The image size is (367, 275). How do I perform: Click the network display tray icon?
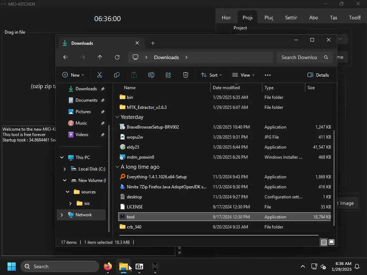pyautogui.click(x=314, y=266)
